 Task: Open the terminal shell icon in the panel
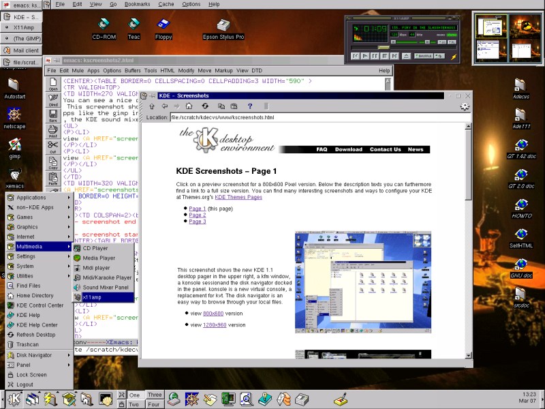pyautogui.click(x=106, y=399)
